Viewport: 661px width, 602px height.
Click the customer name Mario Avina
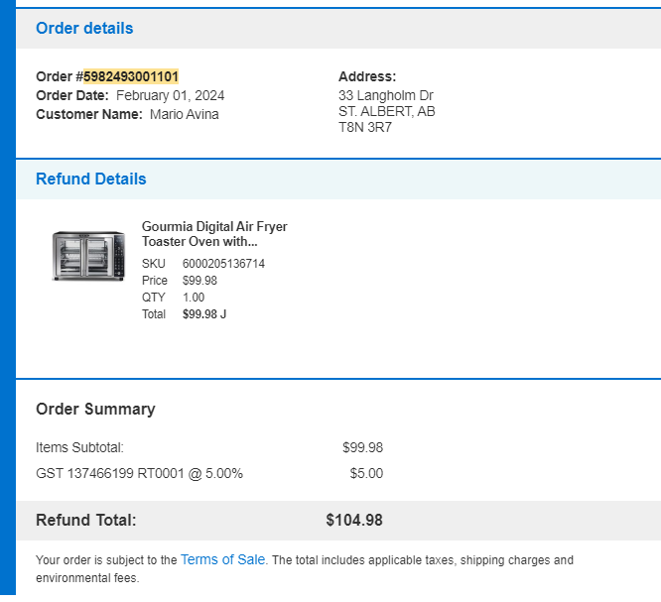click(x=185, y=115)
